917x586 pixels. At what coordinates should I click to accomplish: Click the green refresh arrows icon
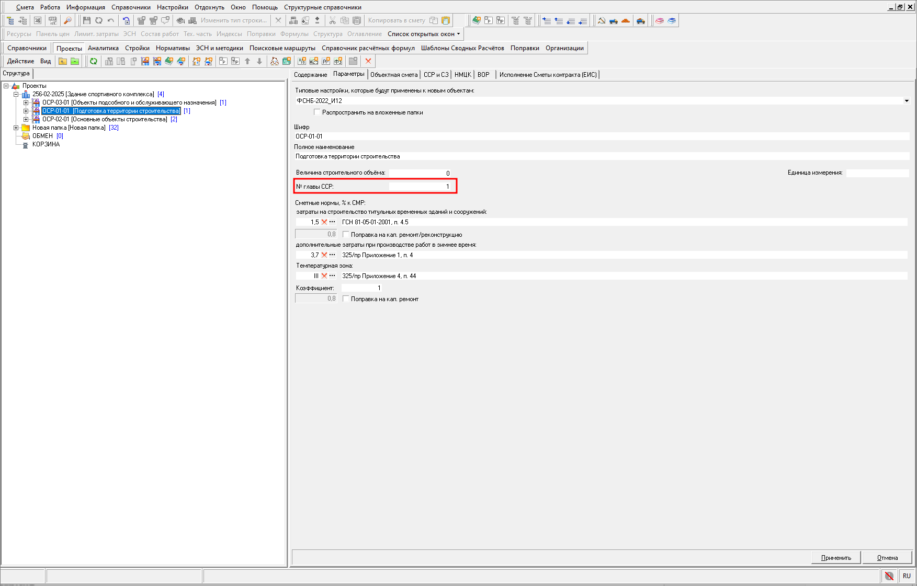pos(94,61)
